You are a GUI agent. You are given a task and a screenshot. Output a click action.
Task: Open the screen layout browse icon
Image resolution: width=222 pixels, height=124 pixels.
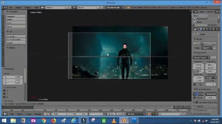coord(43,8)
